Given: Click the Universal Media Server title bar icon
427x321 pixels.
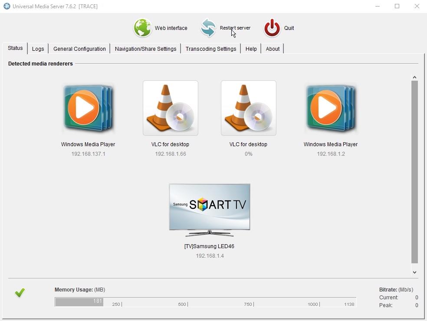Looking at the screenshot, I should (x=7, y=6).
